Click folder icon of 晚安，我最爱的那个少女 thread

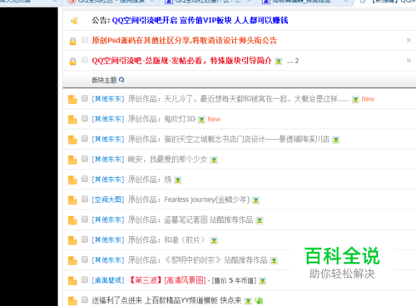coord(72,160)
